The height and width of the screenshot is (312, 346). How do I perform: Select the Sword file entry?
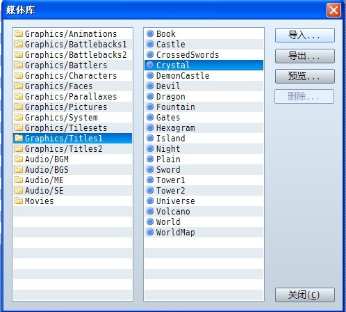coord(204,169)
